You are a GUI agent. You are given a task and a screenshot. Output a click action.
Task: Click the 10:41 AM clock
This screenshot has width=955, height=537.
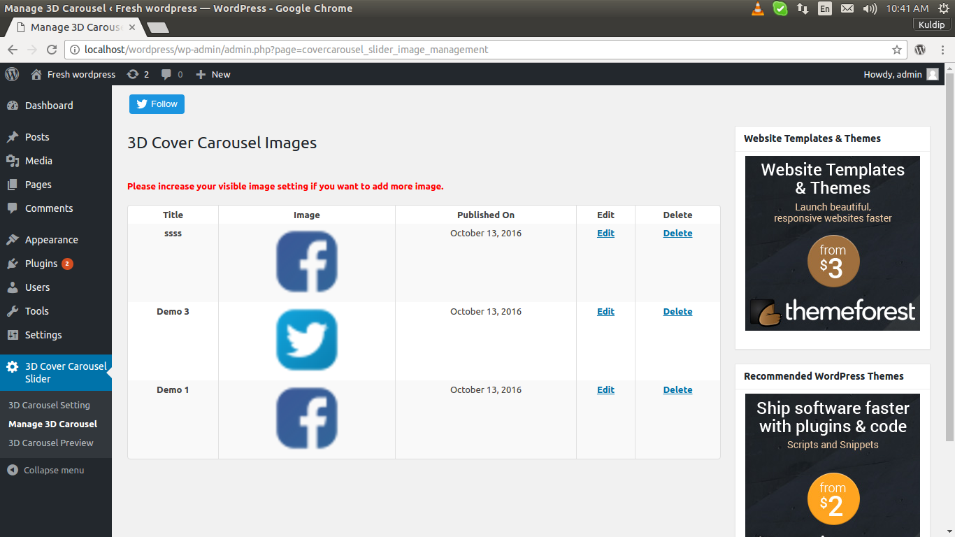tap(907, 8)
